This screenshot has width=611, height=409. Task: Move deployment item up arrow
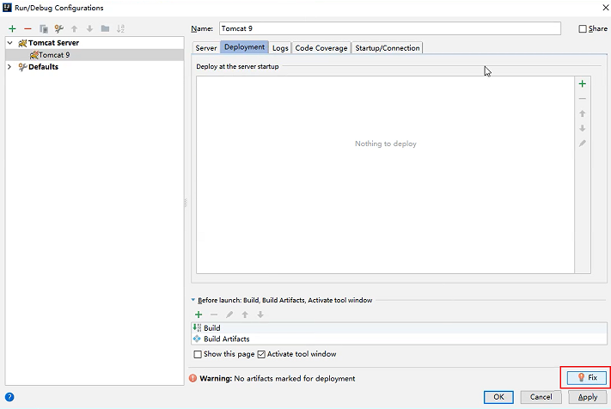[x=582, y=113]
